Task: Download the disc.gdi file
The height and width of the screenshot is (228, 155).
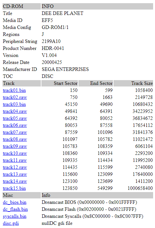Action: (11, 223)
